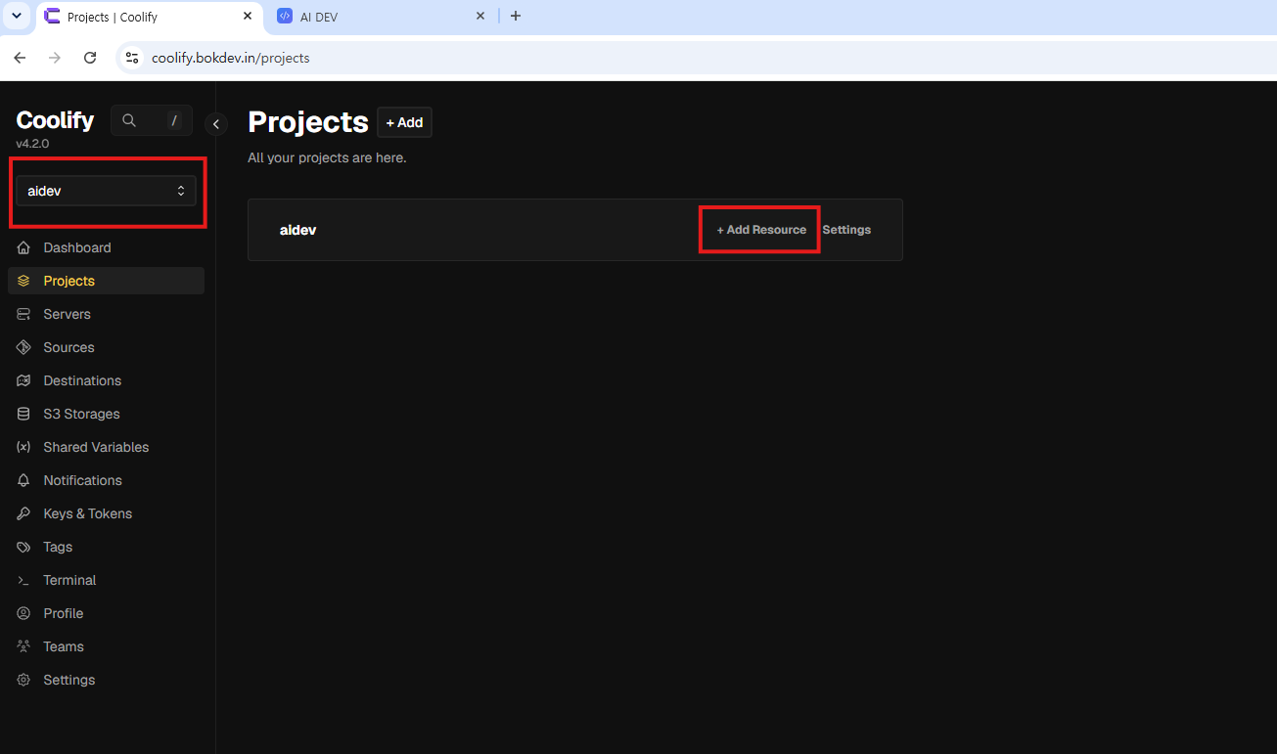
Task: Click the Shared Variables icon
Action: pyautogui.click(x=23, y=447)
